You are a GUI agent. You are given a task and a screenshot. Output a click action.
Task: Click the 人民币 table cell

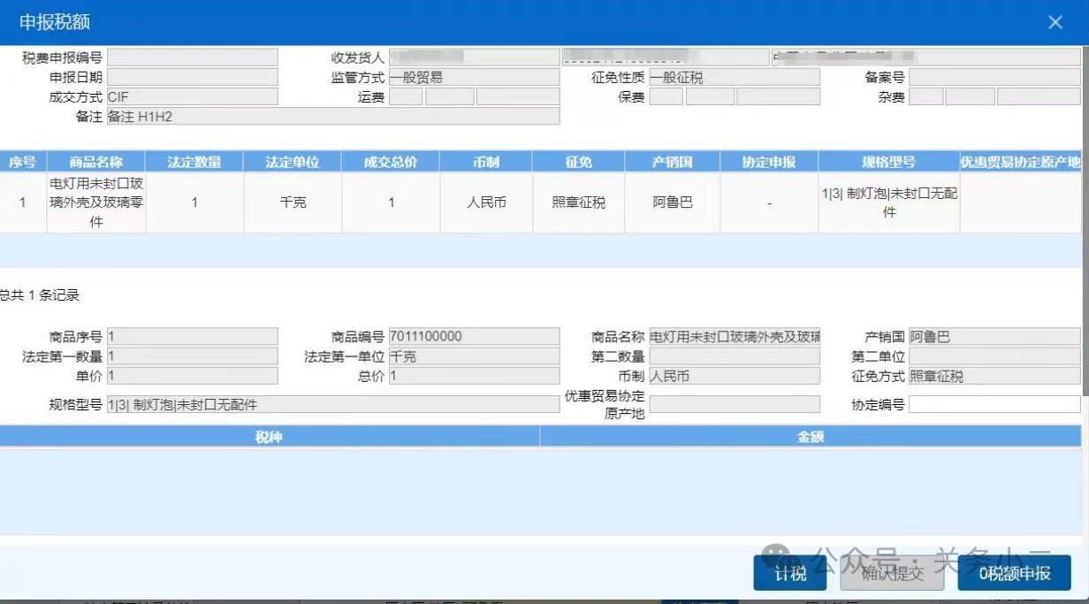pyautogui.click(x=486, y=203)
